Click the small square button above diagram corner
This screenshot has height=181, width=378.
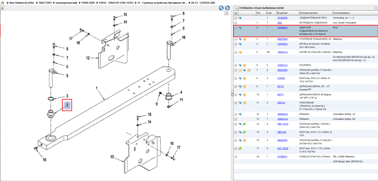coord(226,13)
